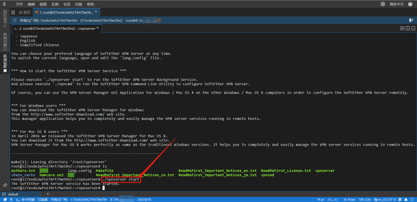Split the terminal vertically with columns icon

click(408, 29)
